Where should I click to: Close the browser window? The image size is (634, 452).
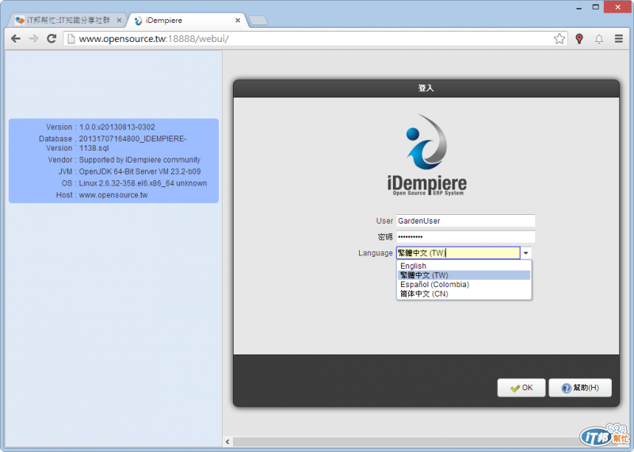click(x=617, y=7)
